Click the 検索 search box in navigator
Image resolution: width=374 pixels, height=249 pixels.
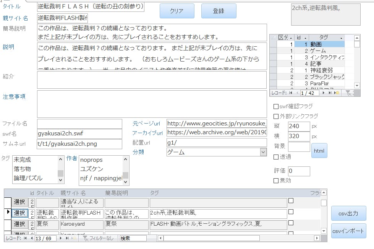tap(133, 238)
